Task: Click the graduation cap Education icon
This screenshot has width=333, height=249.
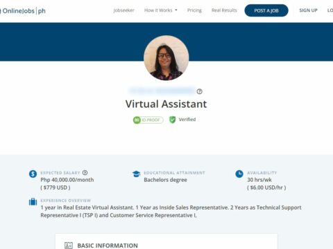Action: click(x=136, y=174)
